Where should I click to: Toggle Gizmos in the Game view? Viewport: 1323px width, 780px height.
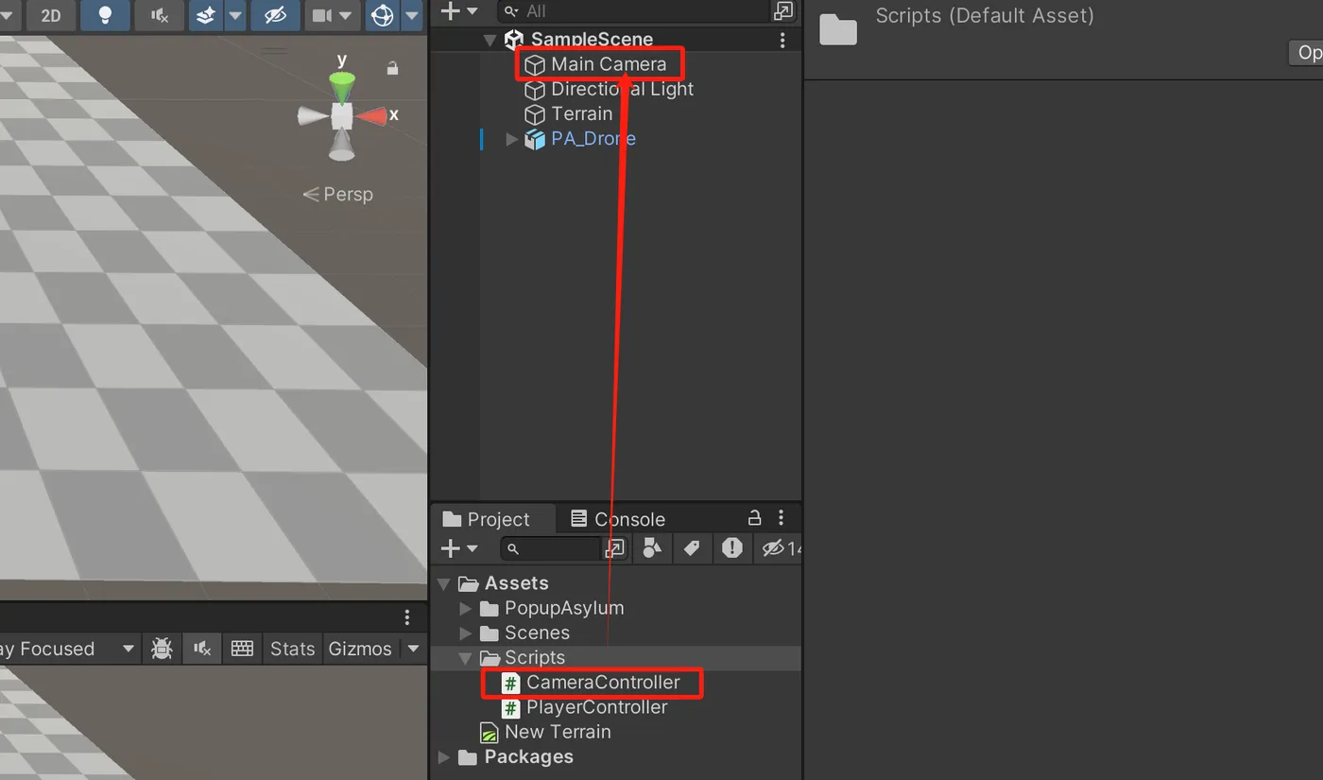click(360, 649)
